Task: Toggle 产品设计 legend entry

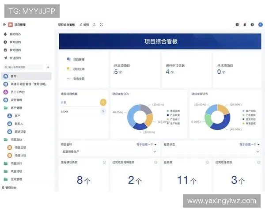Action: point(173,119)
